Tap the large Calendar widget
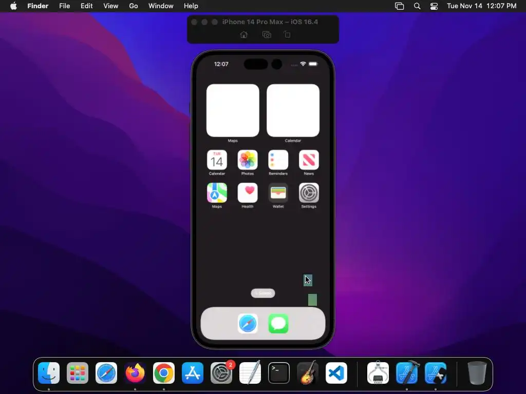Viewport: 526px width, 394px height. (293, 110)
